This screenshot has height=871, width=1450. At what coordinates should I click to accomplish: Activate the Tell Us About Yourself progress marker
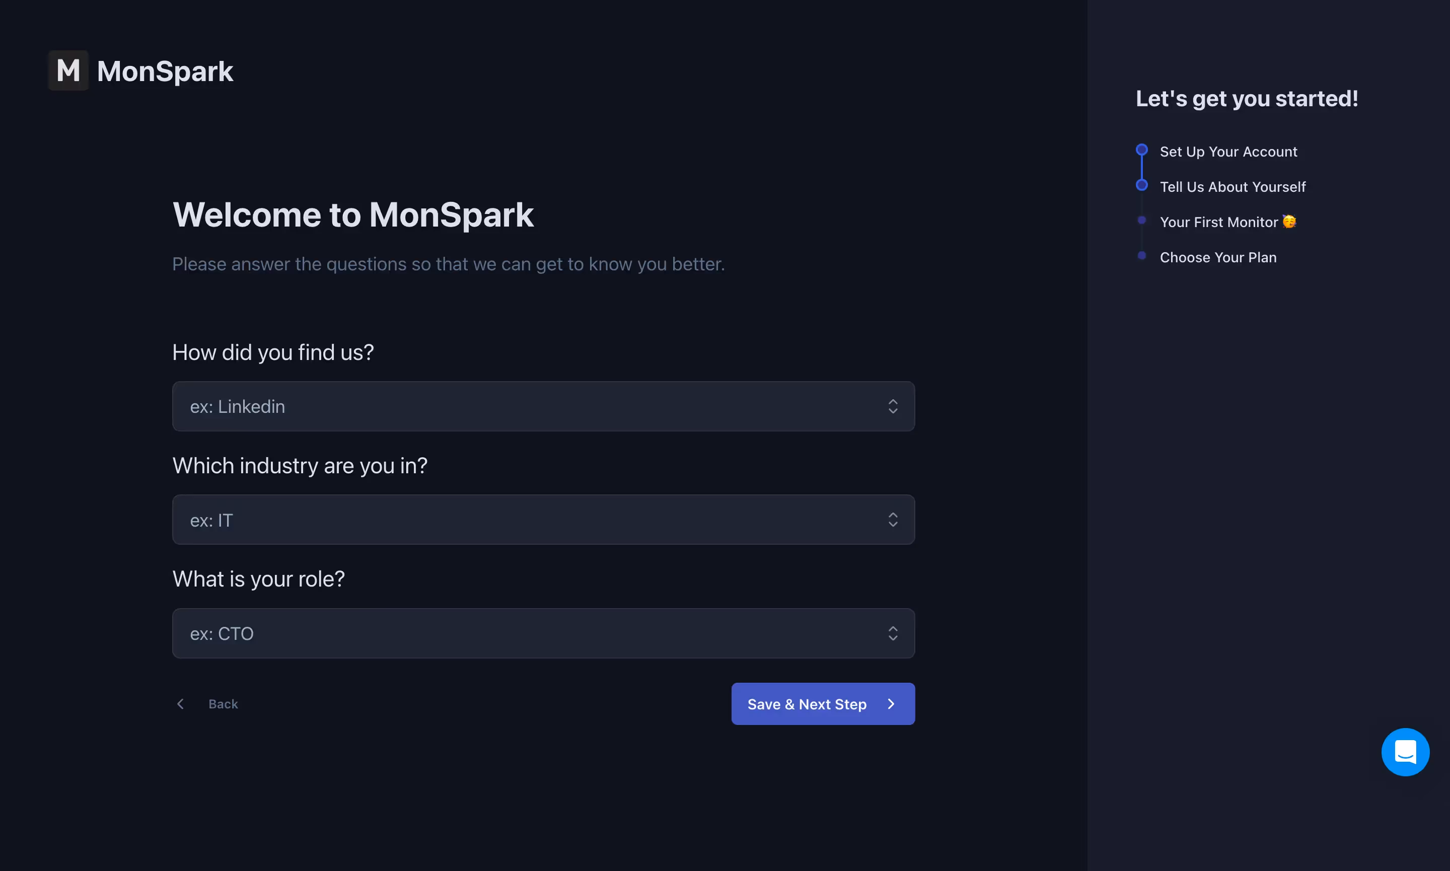(1141, 184)
